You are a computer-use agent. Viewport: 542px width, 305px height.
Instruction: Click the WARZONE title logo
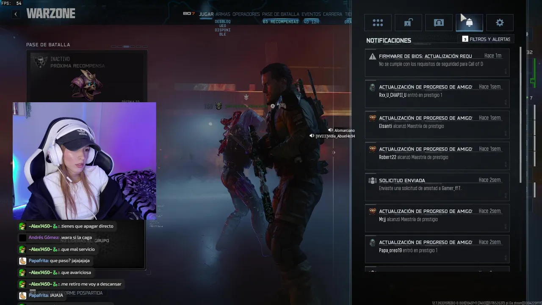point(51,14)
